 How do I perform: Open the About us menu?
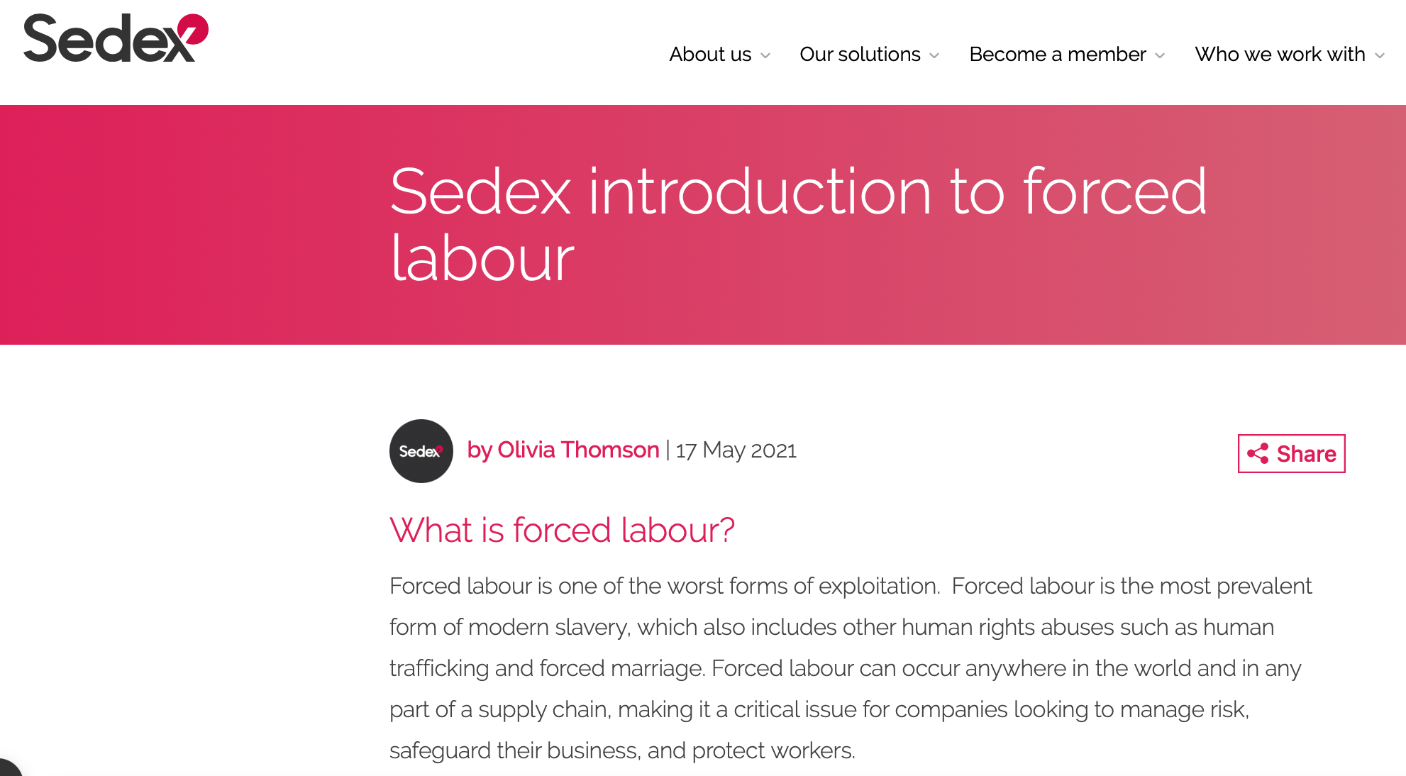710,55
